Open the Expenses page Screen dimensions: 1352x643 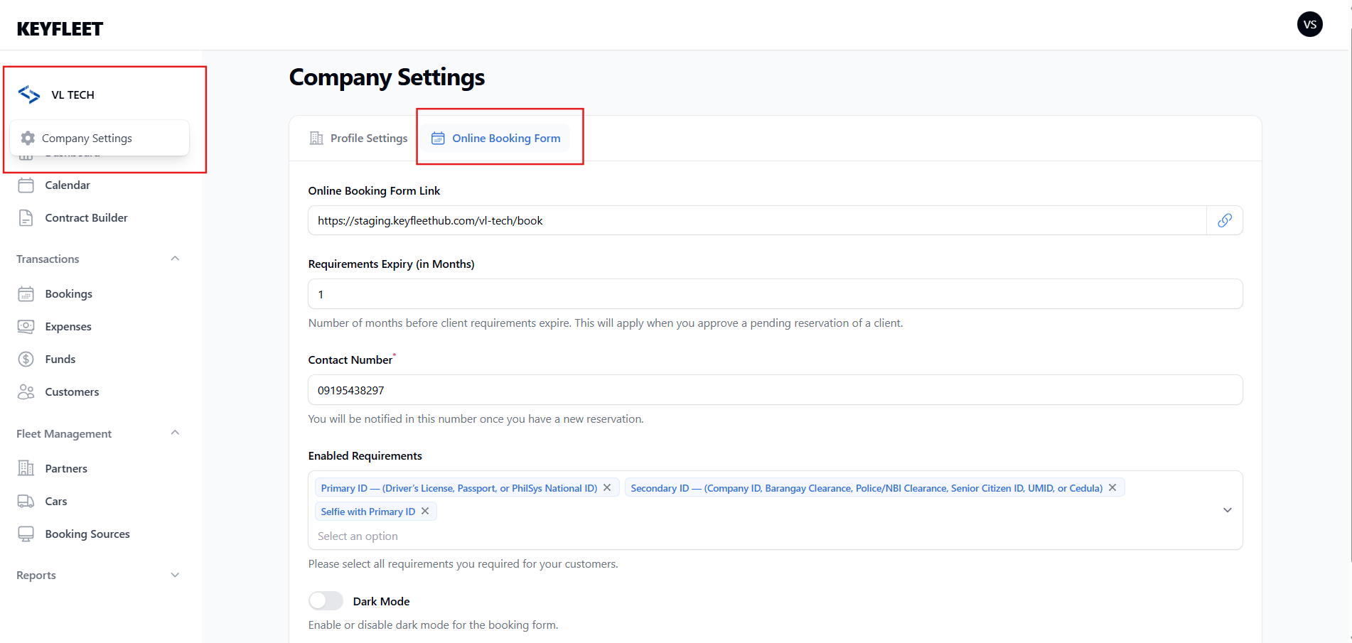coord(68,327)
